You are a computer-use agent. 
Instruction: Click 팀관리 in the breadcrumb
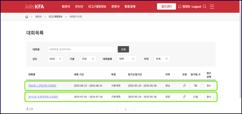[38, 17]
